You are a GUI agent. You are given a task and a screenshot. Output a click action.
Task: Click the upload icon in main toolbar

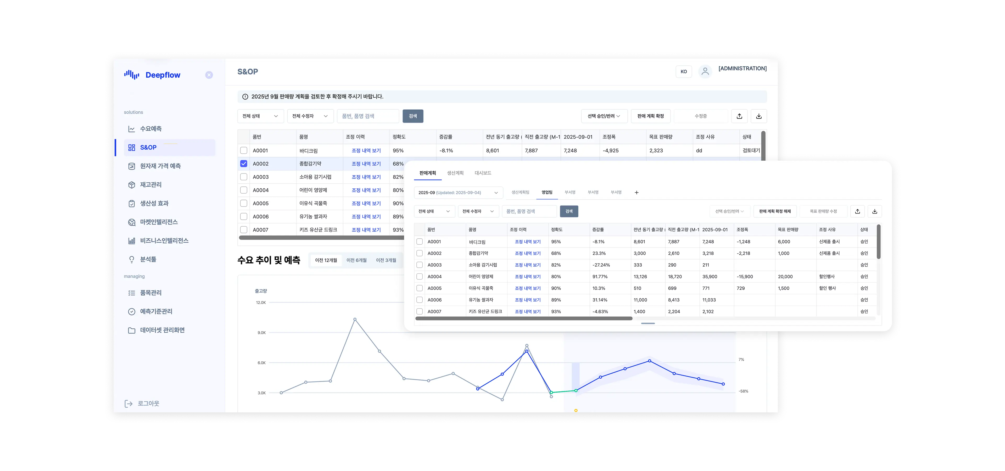[x=739, y=116]
